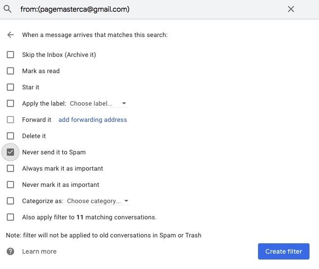Image resolution: width=319 pixels, height=269 pixels.
Task: Enable the Apply the label checkbox
Action: point(10,103)
